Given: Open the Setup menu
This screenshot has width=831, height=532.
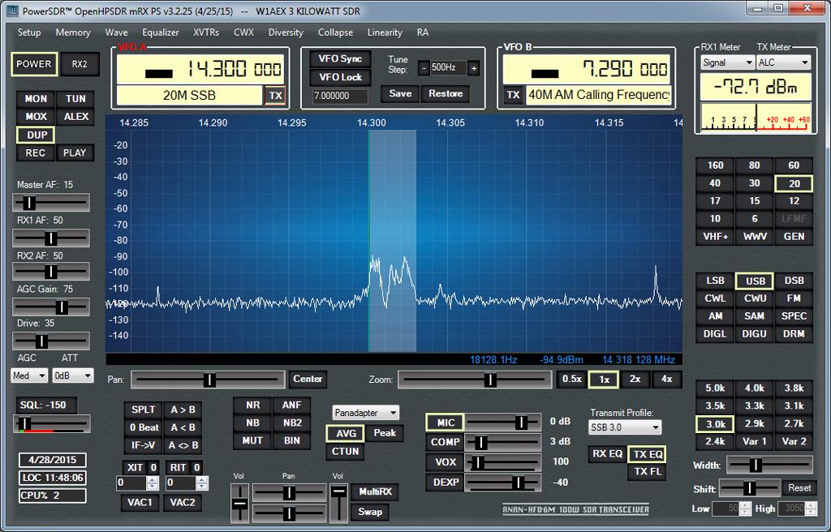Looking at the screenshot, I should click(29, 32).
